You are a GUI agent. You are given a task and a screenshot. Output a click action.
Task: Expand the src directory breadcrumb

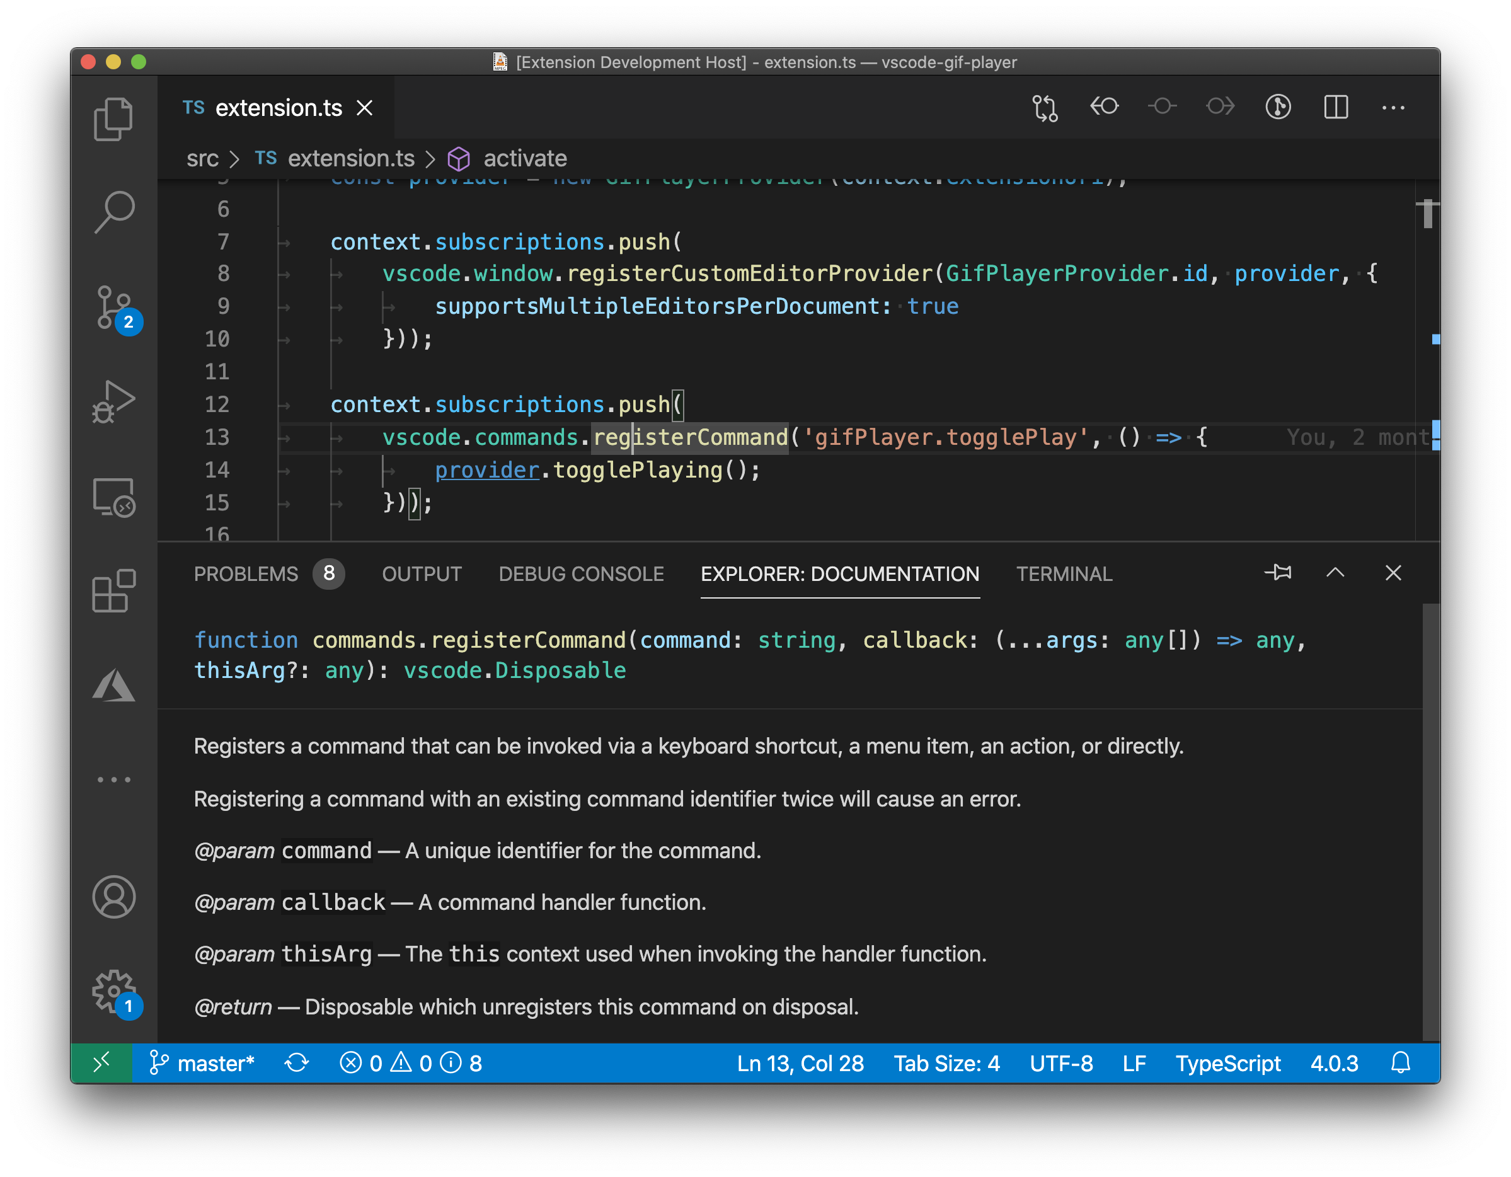(205, 158)
